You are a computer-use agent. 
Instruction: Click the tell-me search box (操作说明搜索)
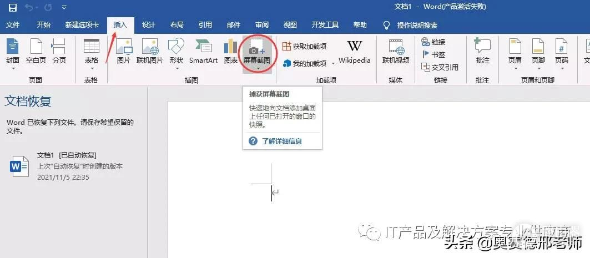click(417, 25)
